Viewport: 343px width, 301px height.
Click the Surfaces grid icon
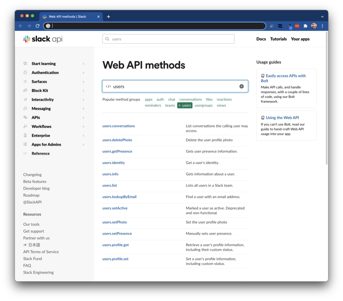25,81
